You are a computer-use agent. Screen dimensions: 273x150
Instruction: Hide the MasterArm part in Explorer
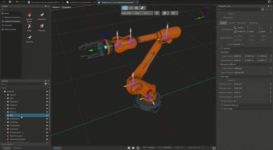point(47,102)
